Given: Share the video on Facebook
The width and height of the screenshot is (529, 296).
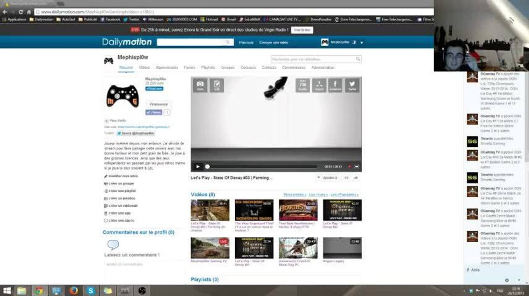Looking at the screenshot, I should click(335, 85).
